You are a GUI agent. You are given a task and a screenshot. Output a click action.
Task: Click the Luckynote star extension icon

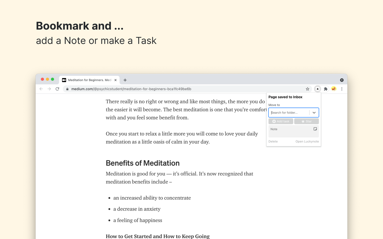click(317, 89)
